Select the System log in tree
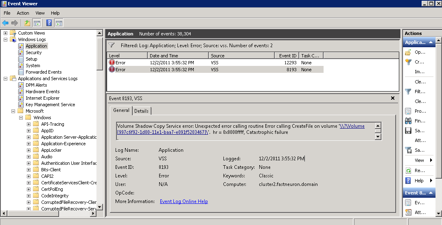The height and width of the screenshot is (225, 442). coord(33,66)
